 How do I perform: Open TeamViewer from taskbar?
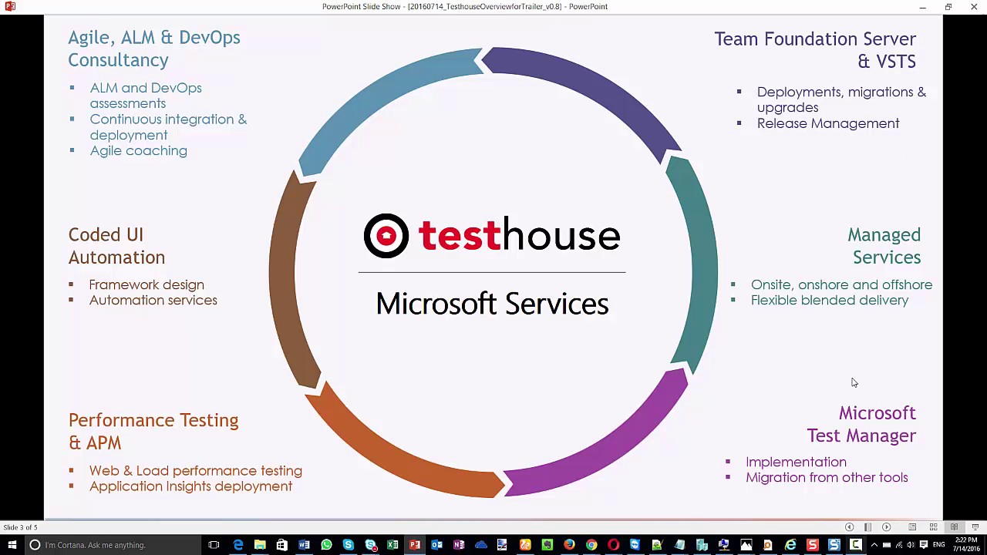(635, 545)
